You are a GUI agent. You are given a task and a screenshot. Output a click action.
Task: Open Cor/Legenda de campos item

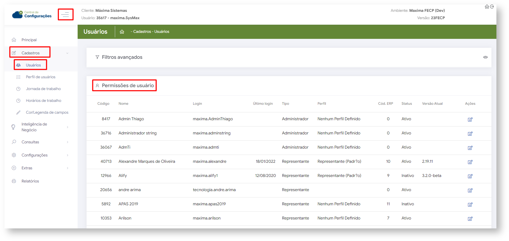click(47, 112)
